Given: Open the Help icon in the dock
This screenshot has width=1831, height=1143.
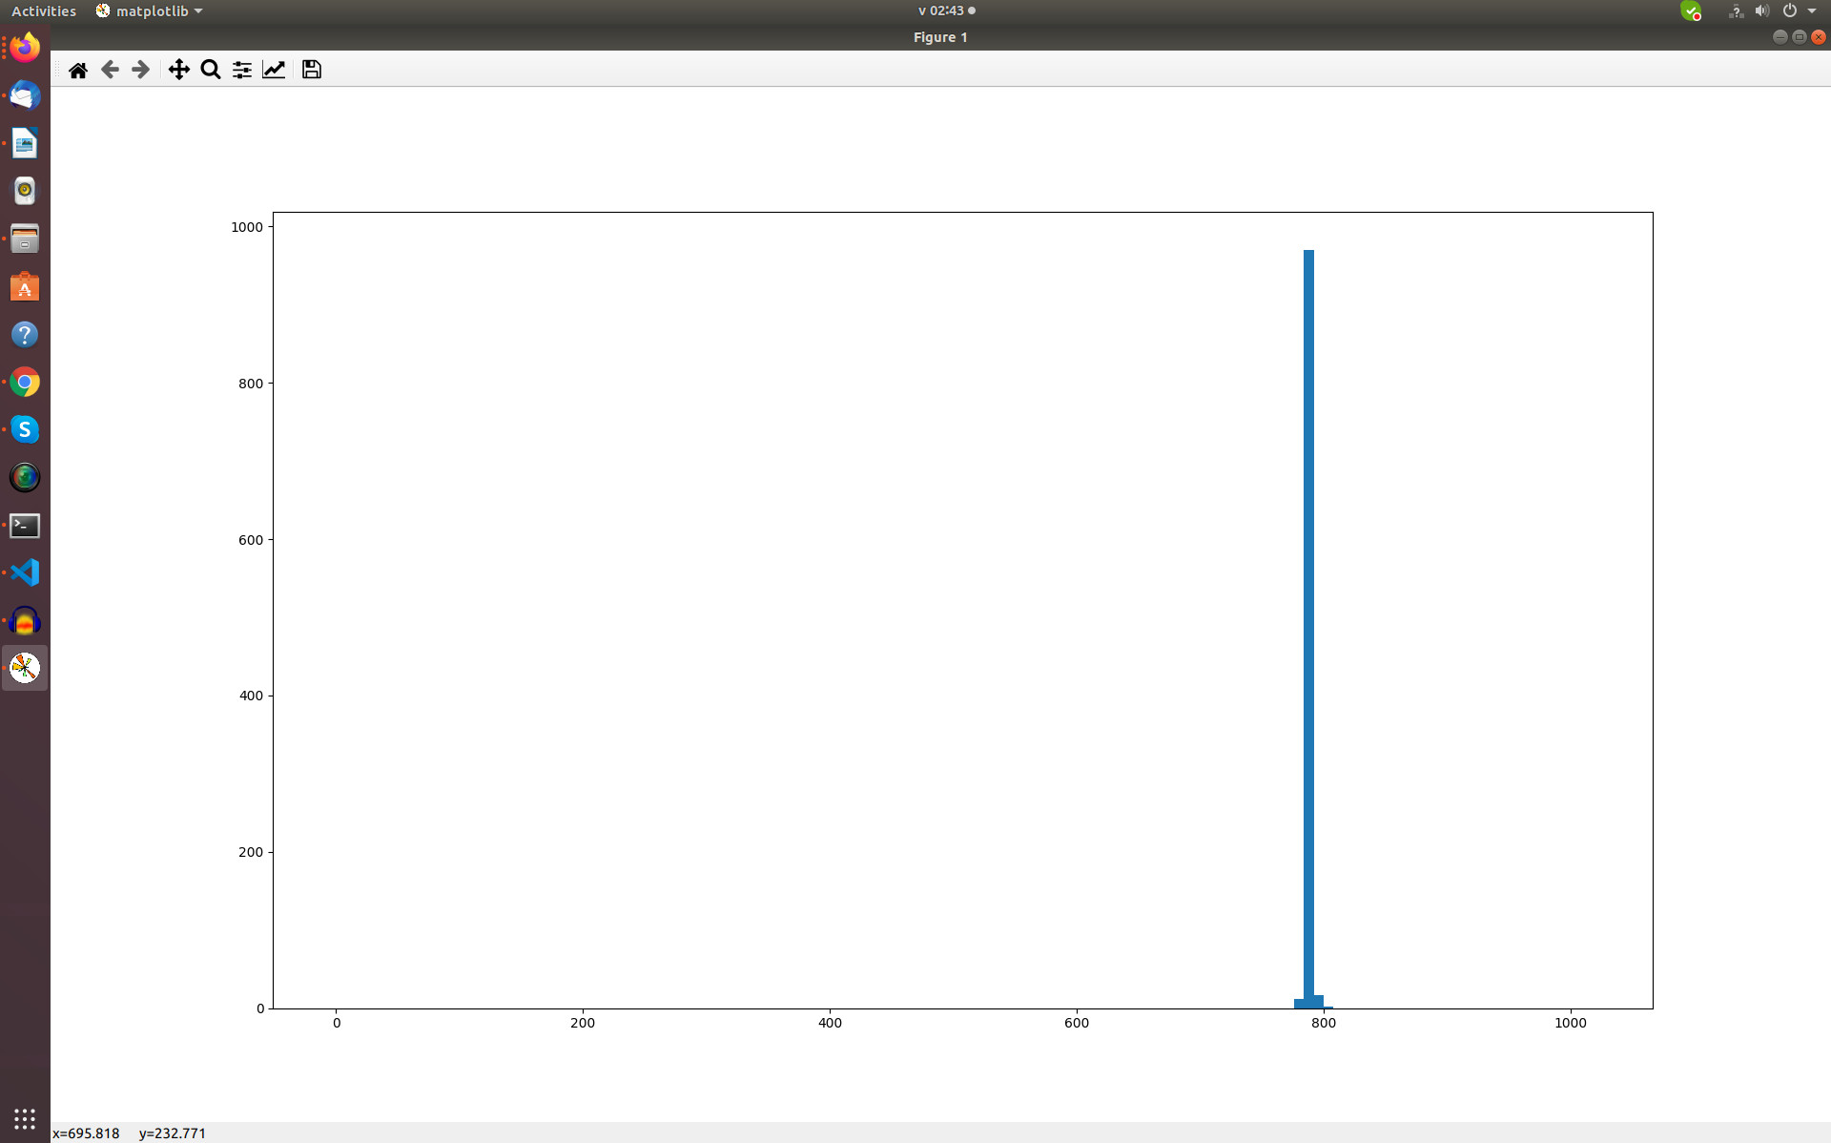Looking at the screenshot, I should (x=25, y=334).
